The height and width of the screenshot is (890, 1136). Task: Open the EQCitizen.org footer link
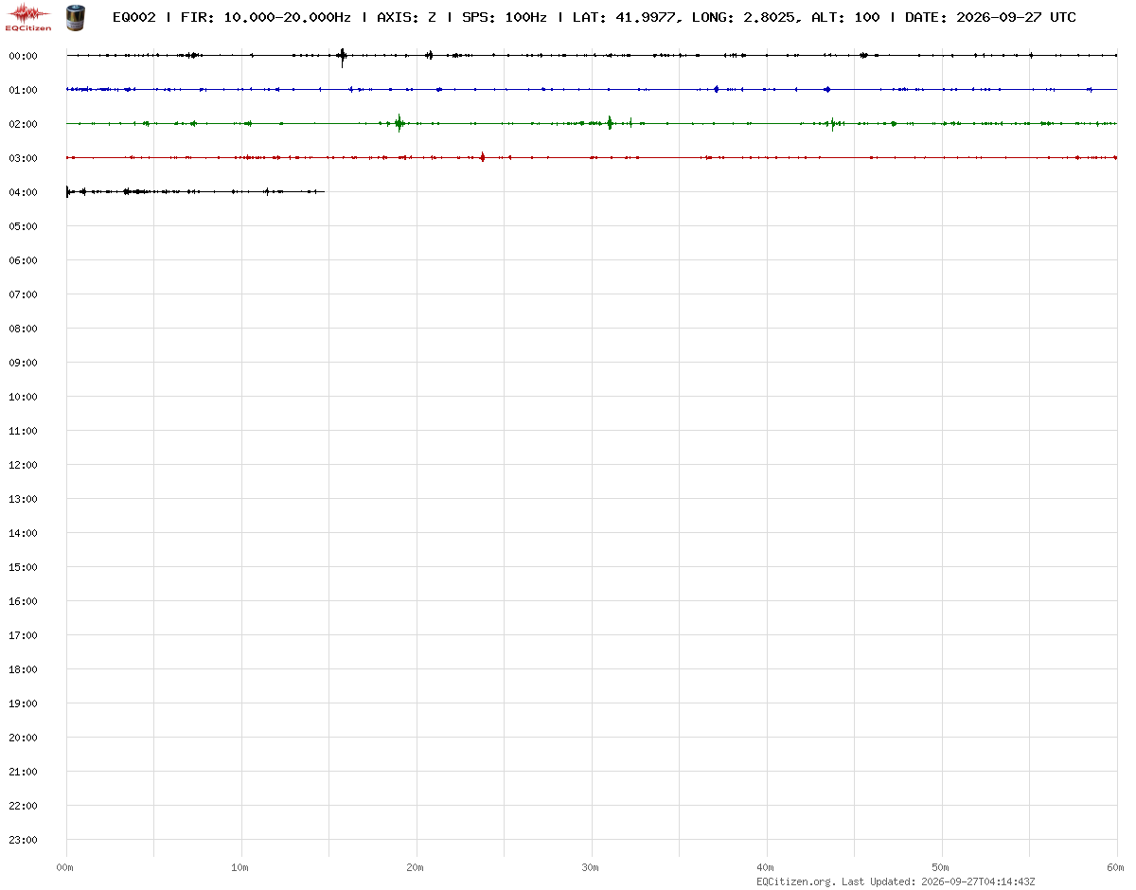(x=795, y=881)
